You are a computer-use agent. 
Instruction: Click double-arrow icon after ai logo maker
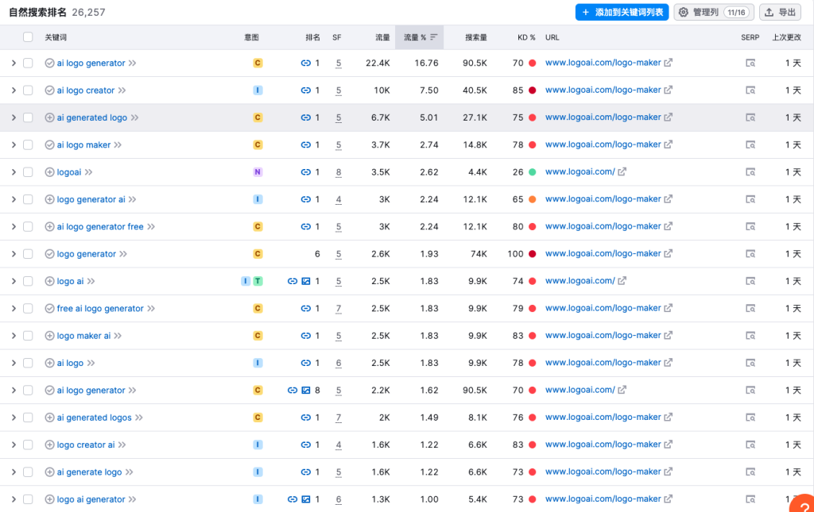pyautogui.click(x=118, y=145)
